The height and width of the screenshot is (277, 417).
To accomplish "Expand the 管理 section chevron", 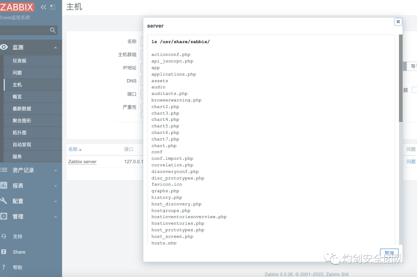I will pos(56,217).
